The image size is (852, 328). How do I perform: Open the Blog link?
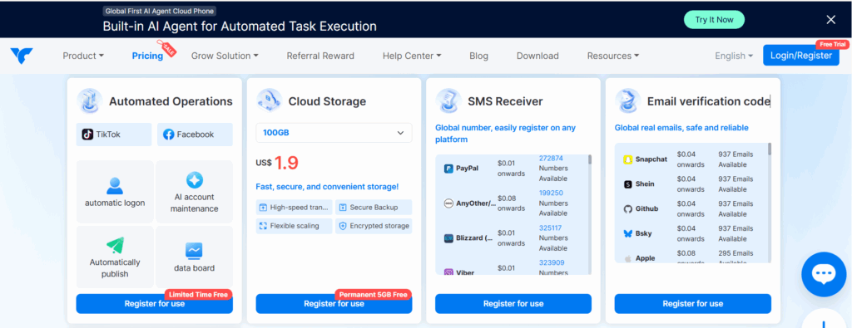[x=478, y=56]
